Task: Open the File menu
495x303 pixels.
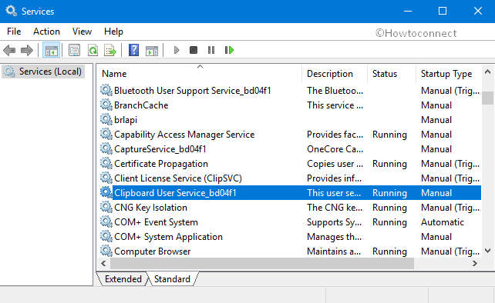Action: click(14, 32)
